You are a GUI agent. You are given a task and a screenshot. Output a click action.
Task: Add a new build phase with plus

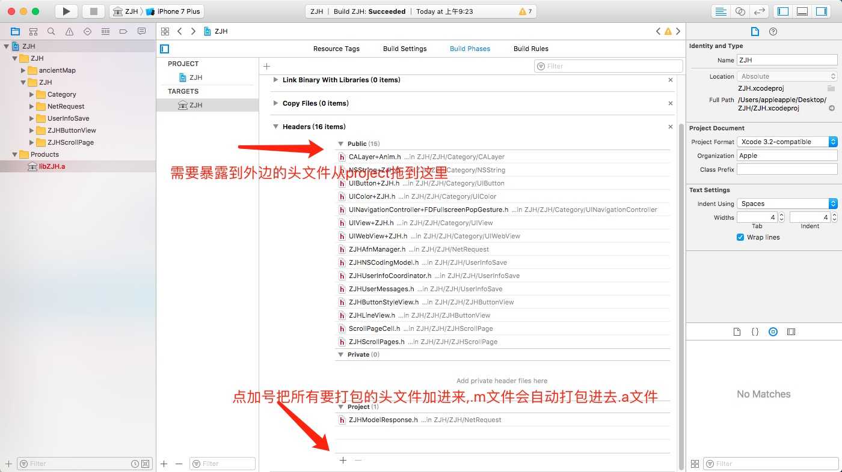point(267,66)
